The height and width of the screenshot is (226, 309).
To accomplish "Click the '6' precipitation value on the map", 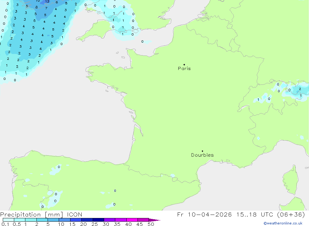I will [57, 2].
